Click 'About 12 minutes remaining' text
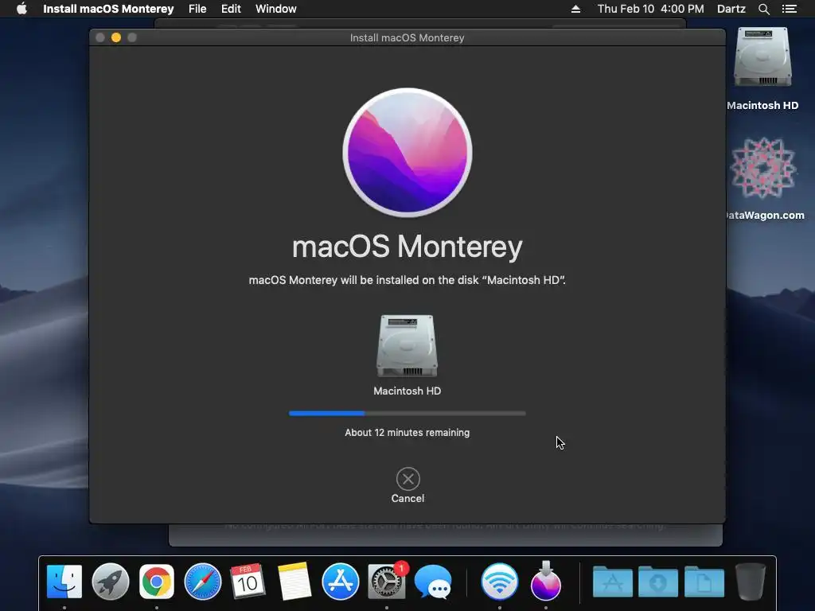 pyautogui.click(x=407, y=432)
